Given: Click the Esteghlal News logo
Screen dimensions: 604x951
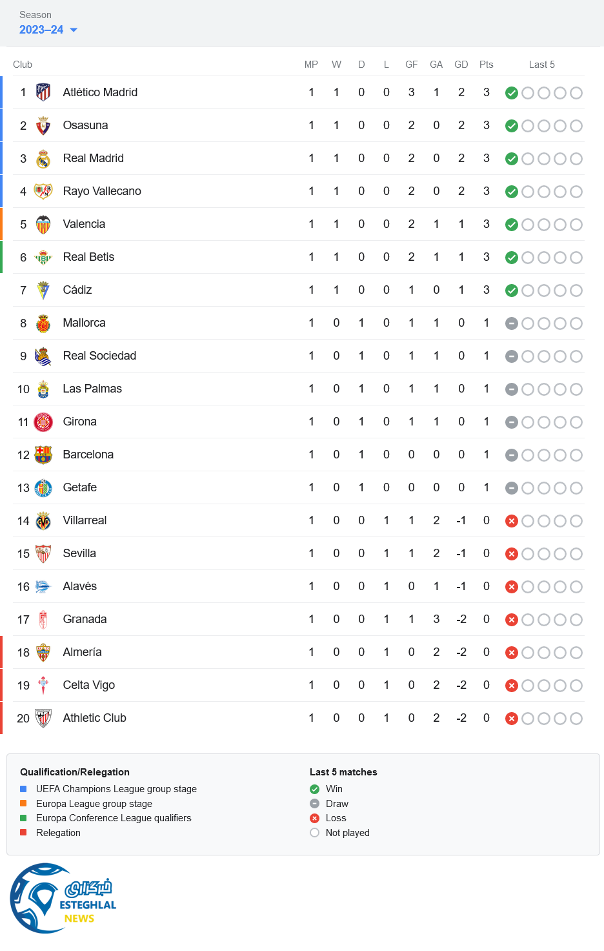Looking at the screenshot, I should click(x=63, y=898).
